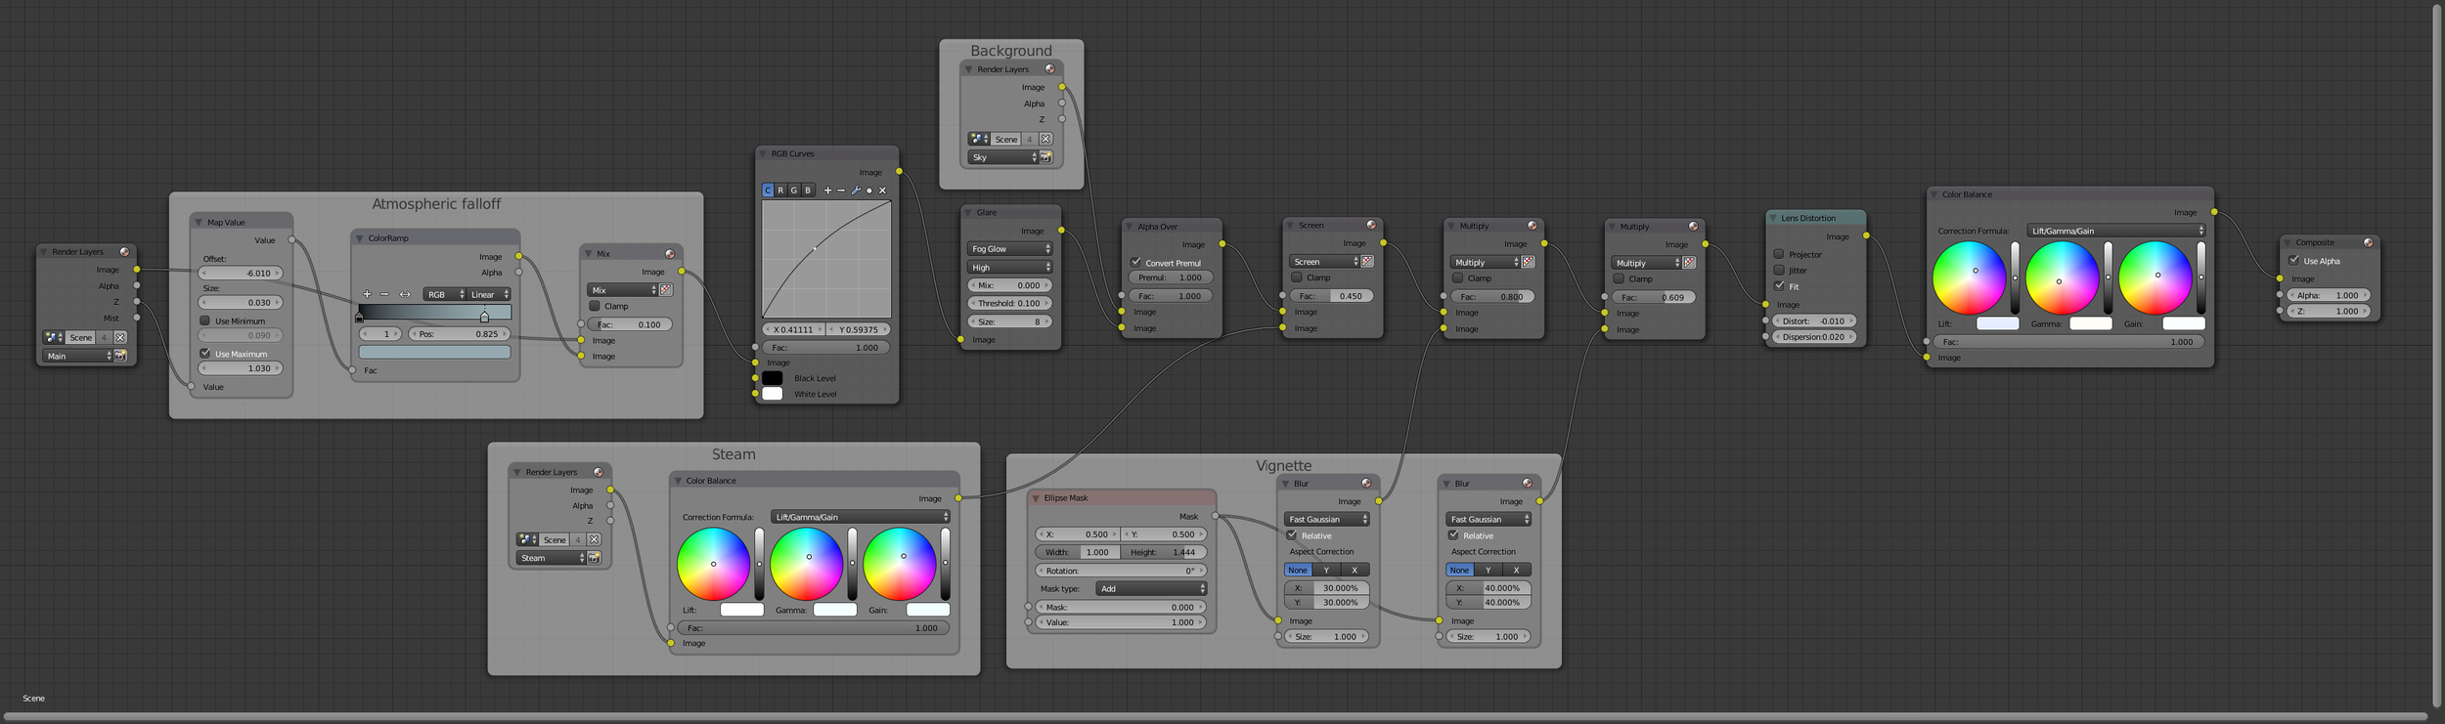Screen dimensions: 2445x724
Task: Toggle preview sphere on Screen node header
Action: [x=1371, y=226]
